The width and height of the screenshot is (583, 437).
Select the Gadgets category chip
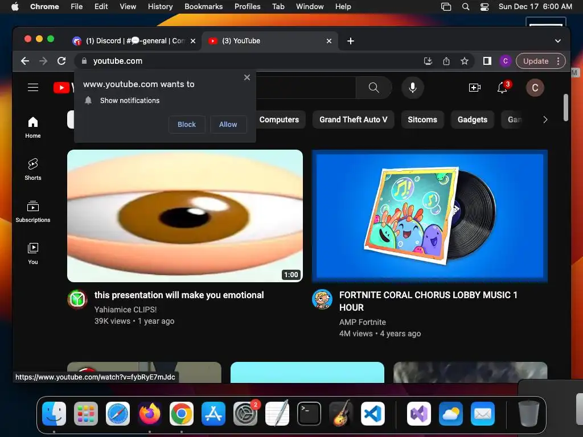[x=472, y=119]
